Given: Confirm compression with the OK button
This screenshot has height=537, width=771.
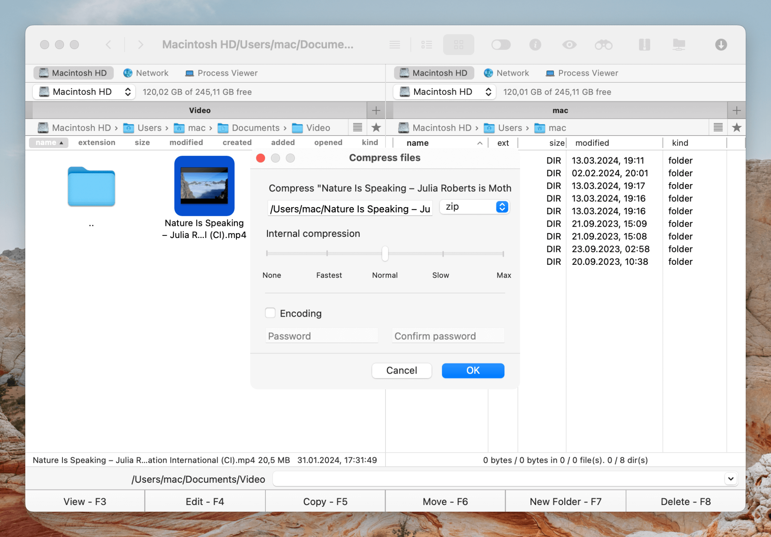Looking at the screenshot, I should tap(472, 370).
